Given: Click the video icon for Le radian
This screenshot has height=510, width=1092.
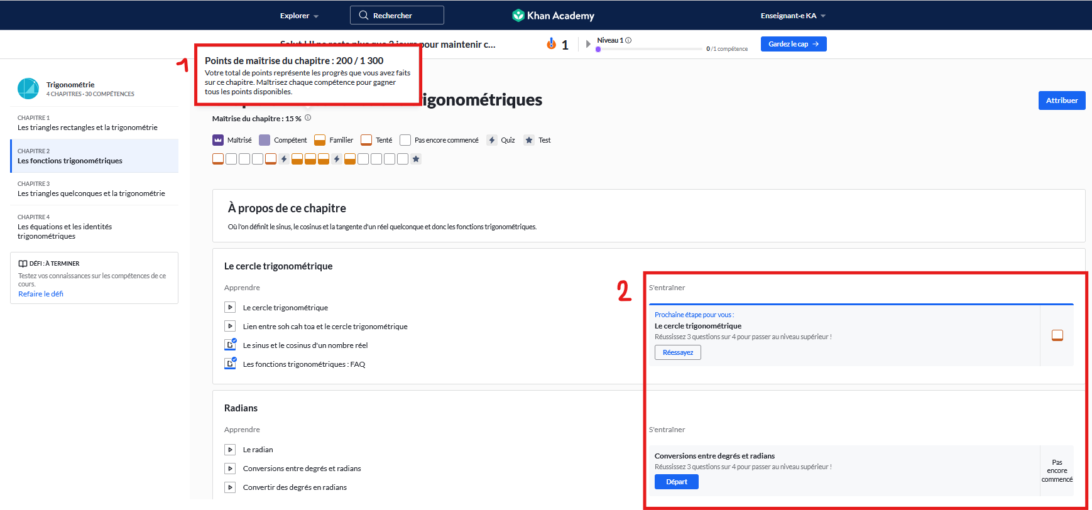Looking at the screenshot, I should pyautogui.click(x=230, y=449).
